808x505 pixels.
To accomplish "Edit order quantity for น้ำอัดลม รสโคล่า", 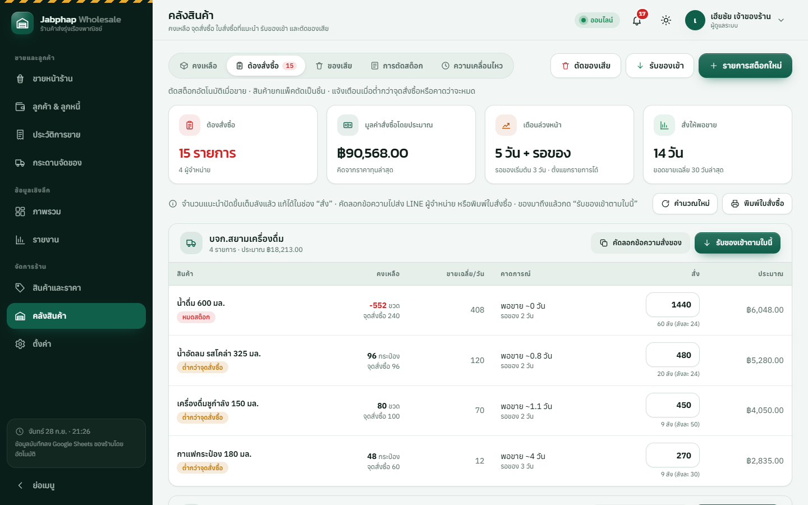I will pos(673,355).
